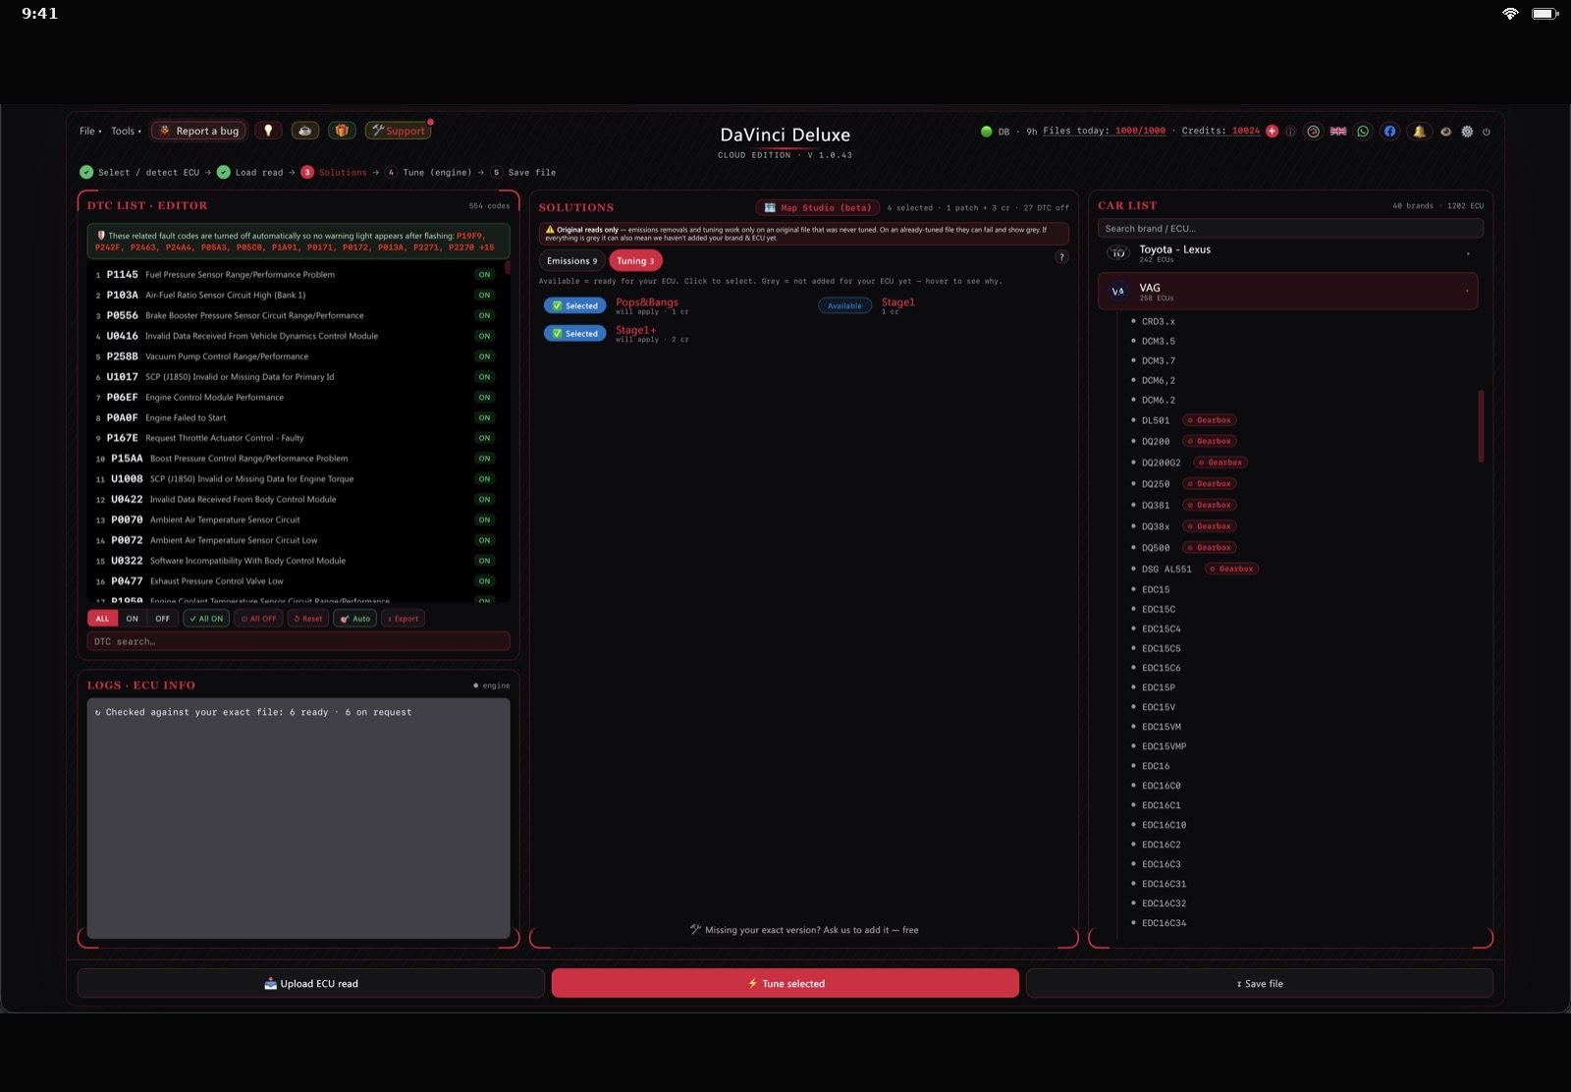Add credits with the red plus icon
The image size is (1571, 1092).
click(x=1273, y=131)
